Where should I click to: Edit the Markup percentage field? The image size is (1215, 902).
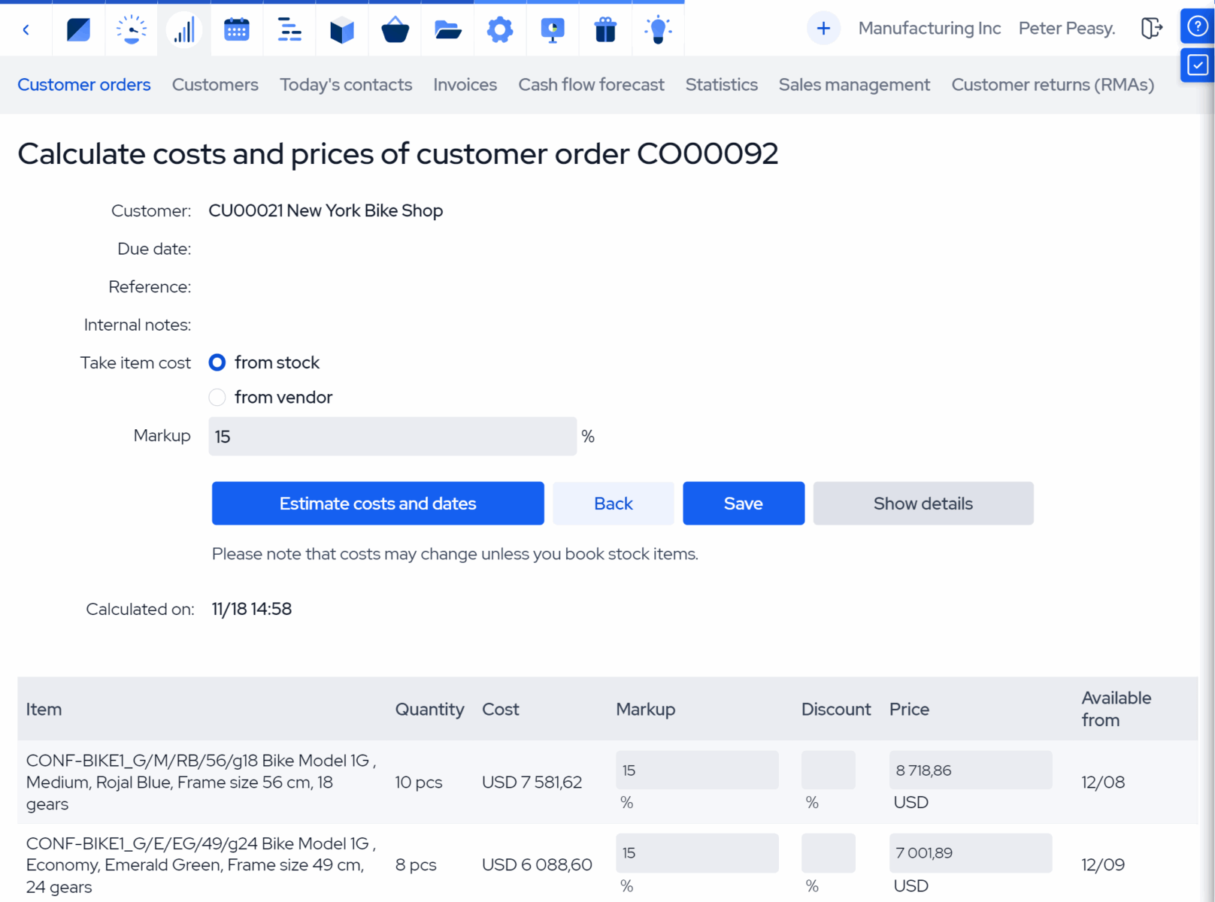click(x=392, y=436)
